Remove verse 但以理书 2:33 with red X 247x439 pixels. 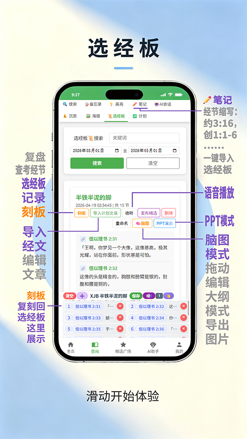point(120,318)
